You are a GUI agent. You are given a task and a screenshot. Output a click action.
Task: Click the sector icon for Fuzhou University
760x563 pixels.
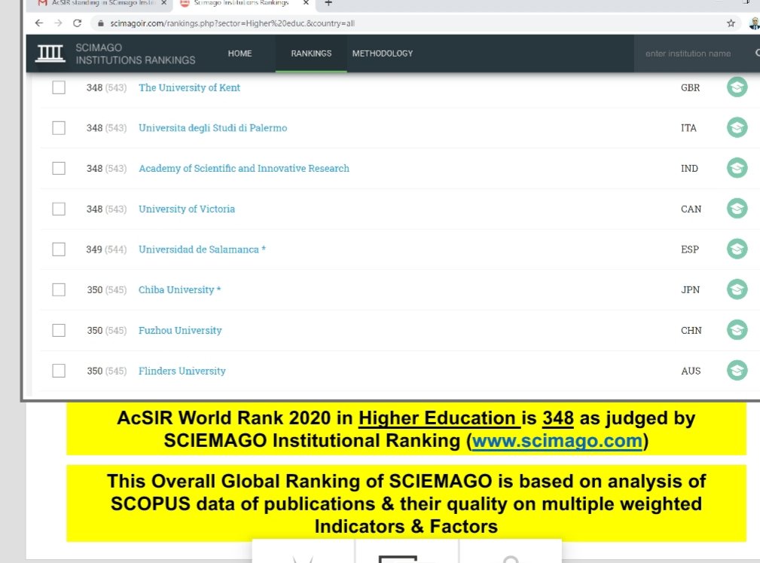point(737,330)
